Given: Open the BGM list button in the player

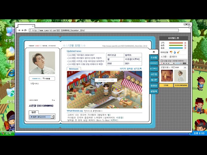Looking at the screenshot, I should click(x=184, y=63).
